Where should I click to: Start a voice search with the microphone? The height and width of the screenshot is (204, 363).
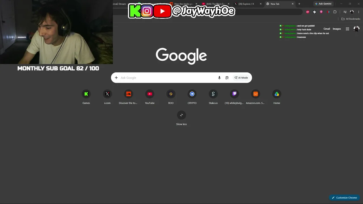click(219, 78)
